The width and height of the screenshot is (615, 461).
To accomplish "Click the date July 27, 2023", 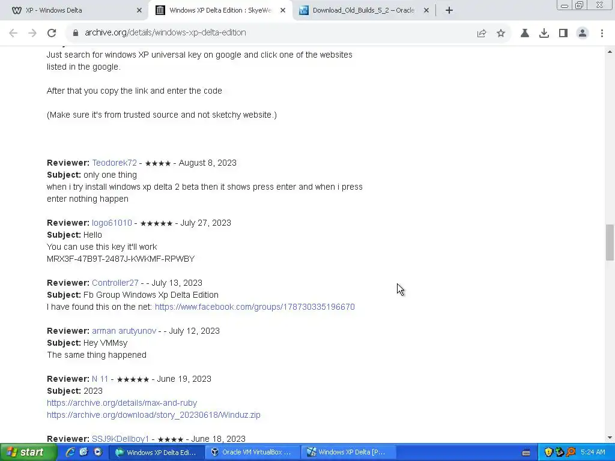I will (205, 223).
